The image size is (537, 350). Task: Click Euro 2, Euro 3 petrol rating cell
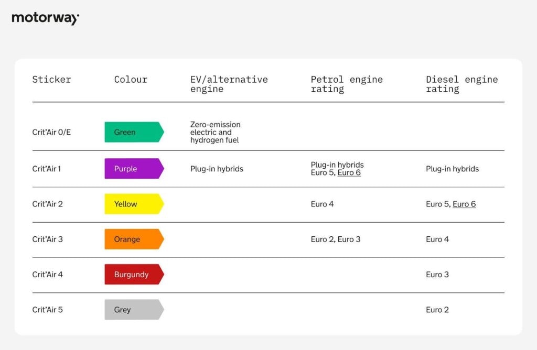tap(336, 239)
